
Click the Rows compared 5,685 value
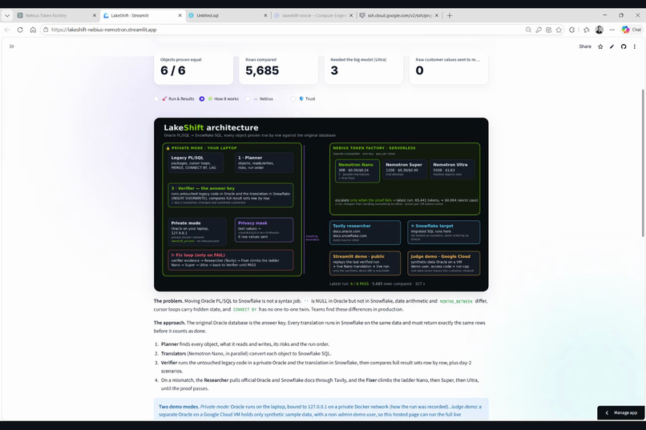(x=262, y=70)
